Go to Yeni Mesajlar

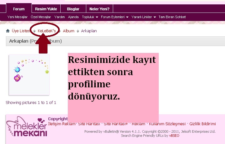click(17, 17)
